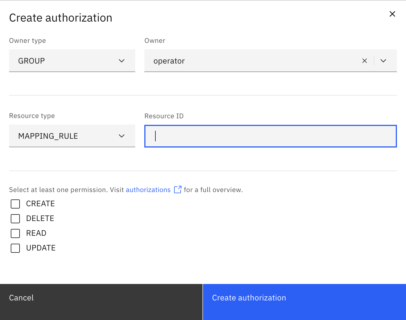The height and width of the screenshot is (320, 406).
Task: Open the Owner type GROUP dropdown
Action: (x=72, y=61)
